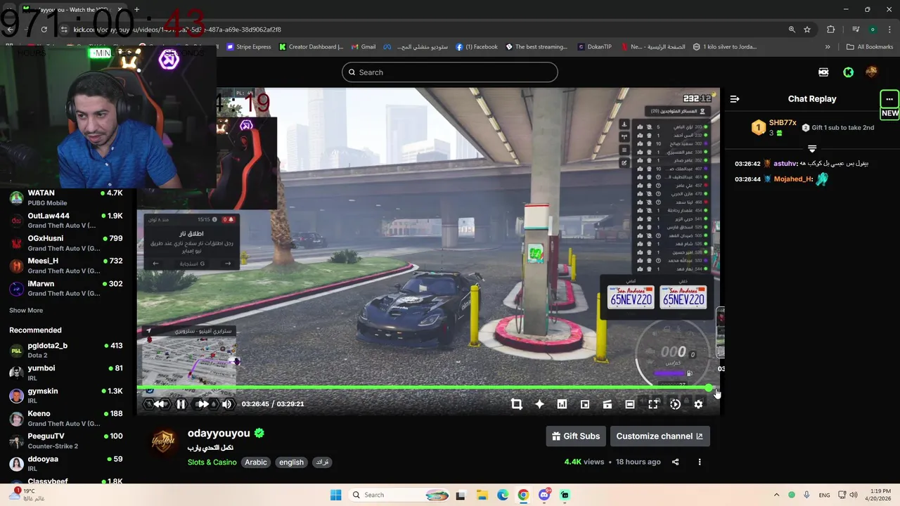Open All Bookmarks folder
Image resolution: width=900 pixels, height=506 pixels.
(870, 47)
